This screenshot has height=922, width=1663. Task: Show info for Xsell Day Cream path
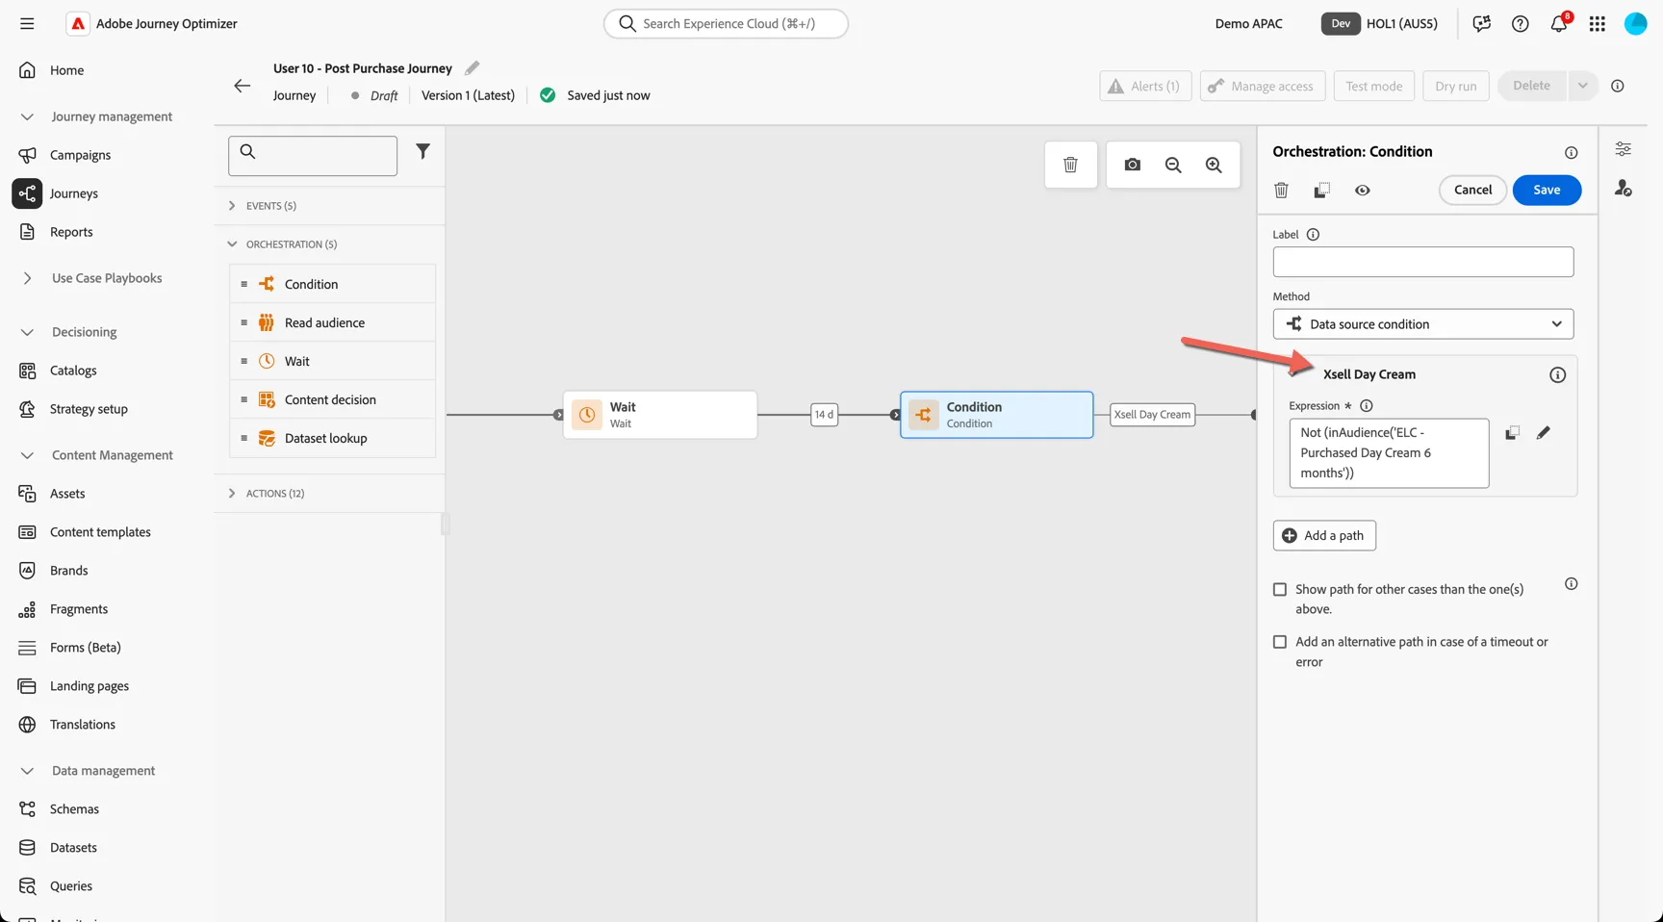1557,375
